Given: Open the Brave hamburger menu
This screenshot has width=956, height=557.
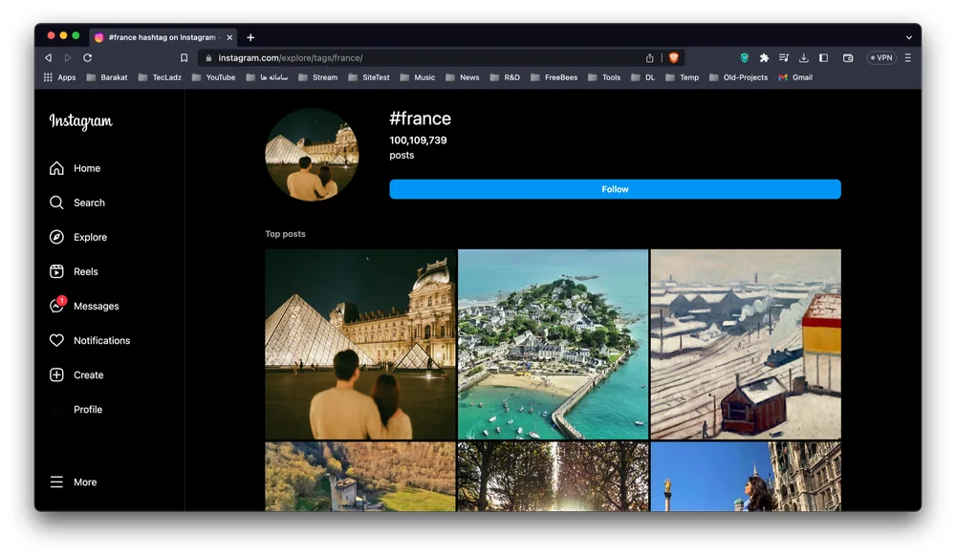Looking at the screenshot, I should click(907, 58).
